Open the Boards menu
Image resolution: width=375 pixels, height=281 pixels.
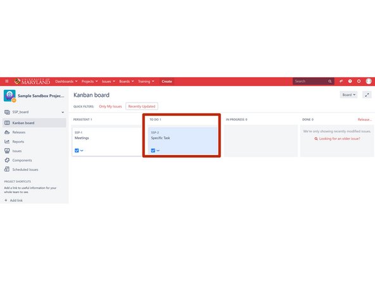(x=126, y=82)
